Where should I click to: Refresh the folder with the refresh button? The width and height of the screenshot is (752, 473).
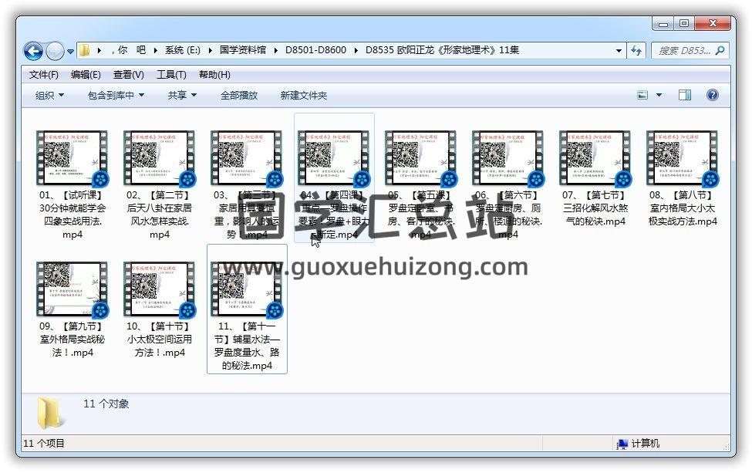tap(636, 50)
